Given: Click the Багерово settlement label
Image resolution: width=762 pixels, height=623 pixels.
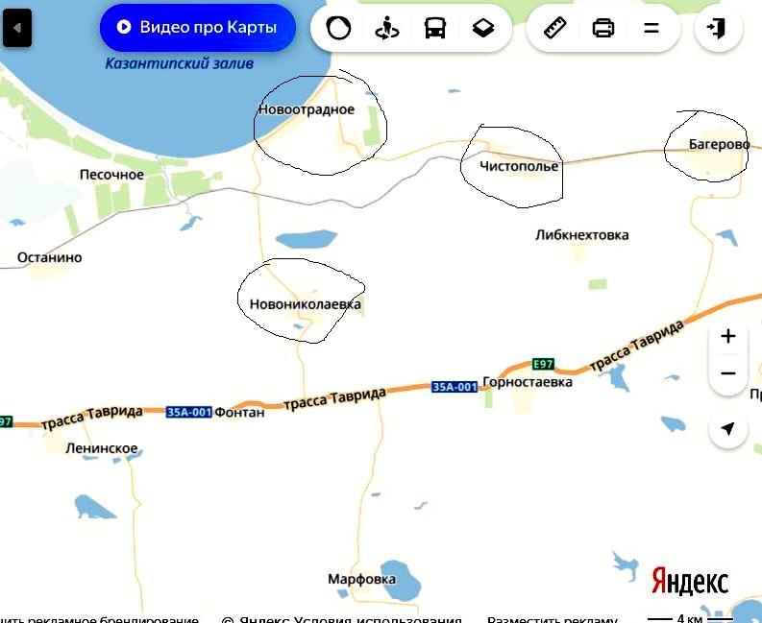Looking at the screenshot, I should click(719, 144).
